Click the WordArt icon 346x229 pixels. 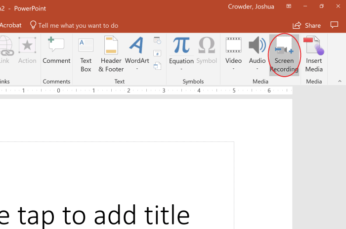pos(137,46)
